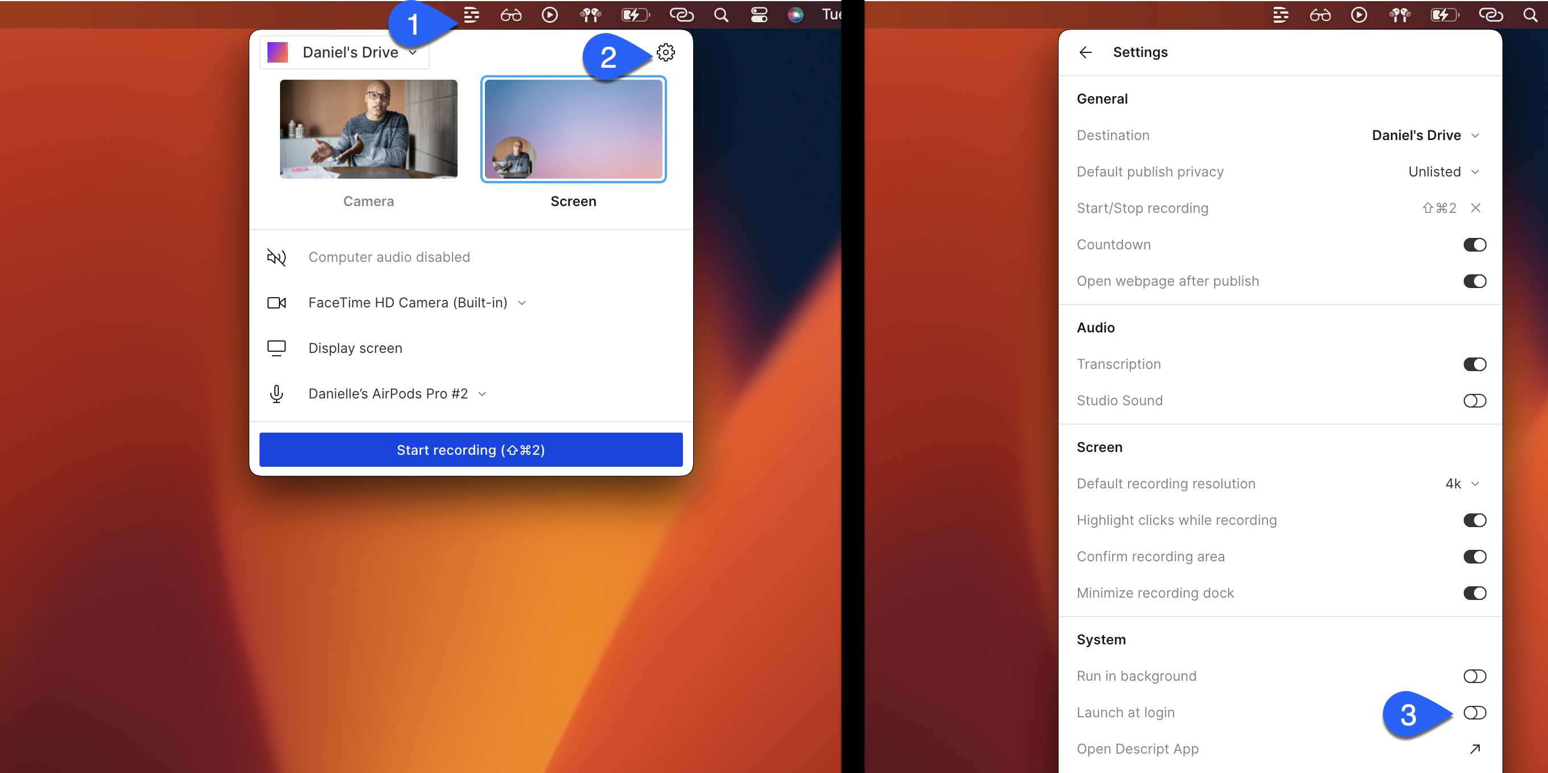Select the Camera preview thumbnail

tap(368, 129)
